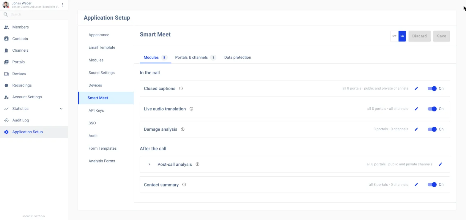Show info for Live audio translation
The height and width of the screenshot is (220, 466).
tap(191, 109)
